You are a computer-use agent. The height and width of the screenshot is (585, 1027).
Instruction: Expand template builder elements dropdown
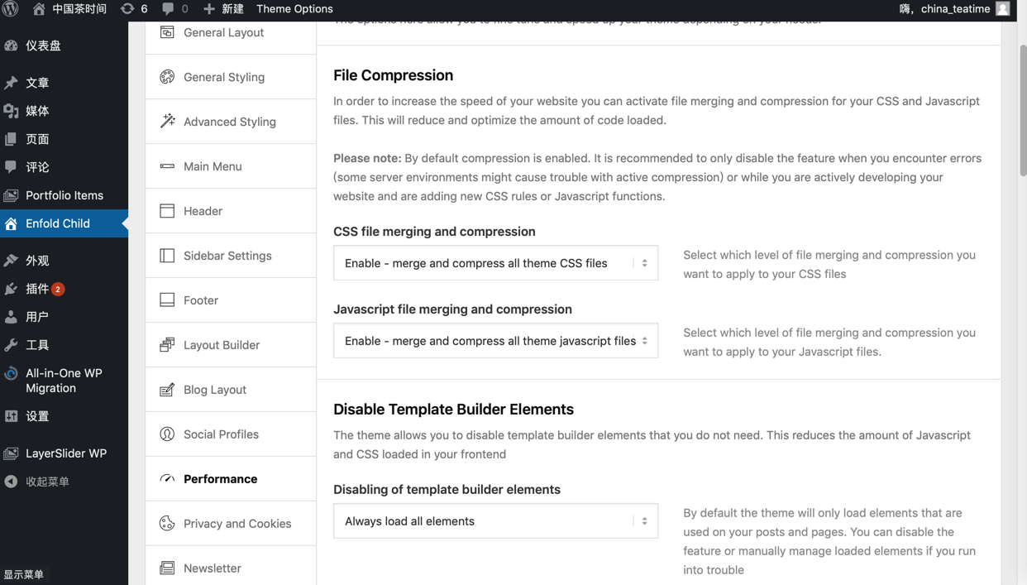click(495, 521)
